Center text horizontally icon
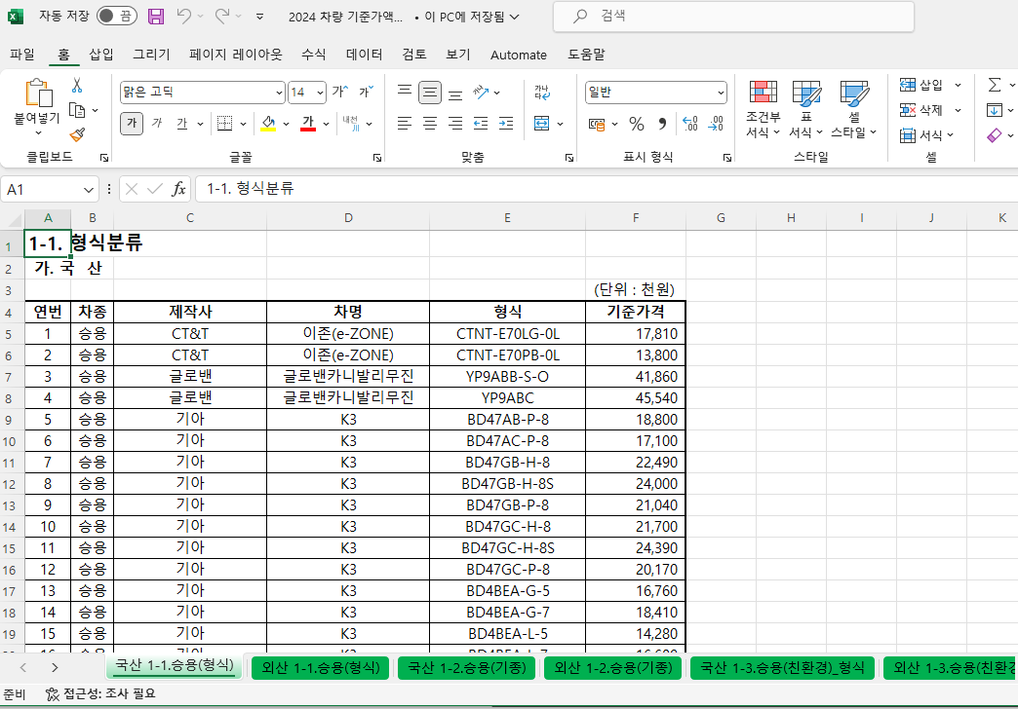1018x709 pixels. [429, 123]
